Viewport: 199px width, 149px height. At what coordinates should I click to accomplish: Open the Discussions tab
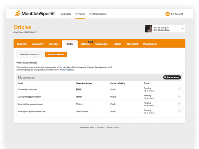(x=101, y=44)
